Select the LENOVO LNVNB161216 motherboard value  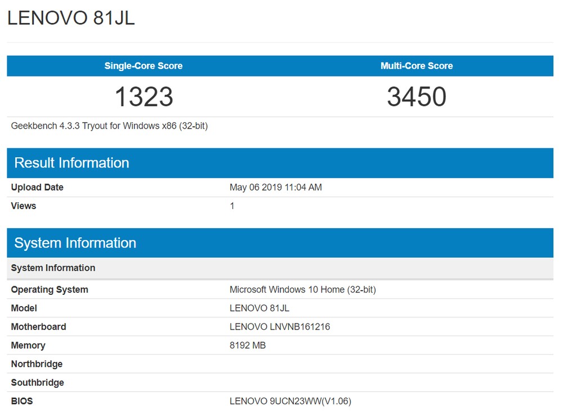click(x=280, y=327)
